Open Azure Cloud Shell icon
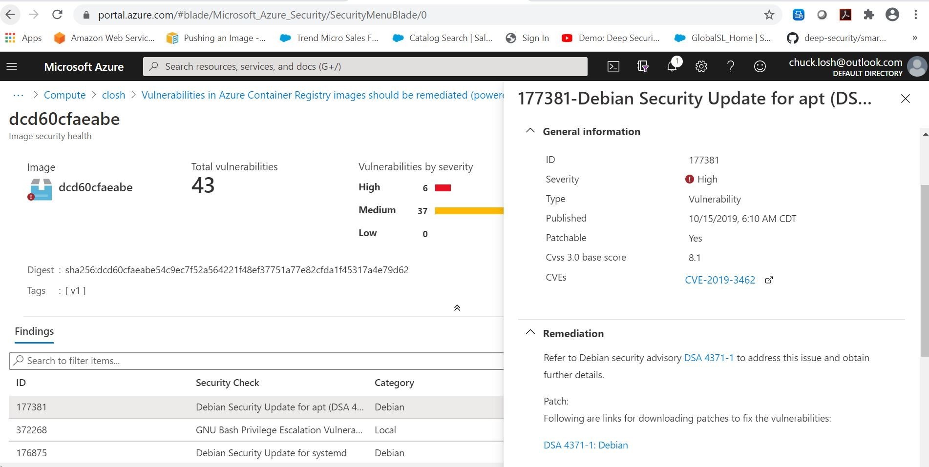 pos(613,66)
